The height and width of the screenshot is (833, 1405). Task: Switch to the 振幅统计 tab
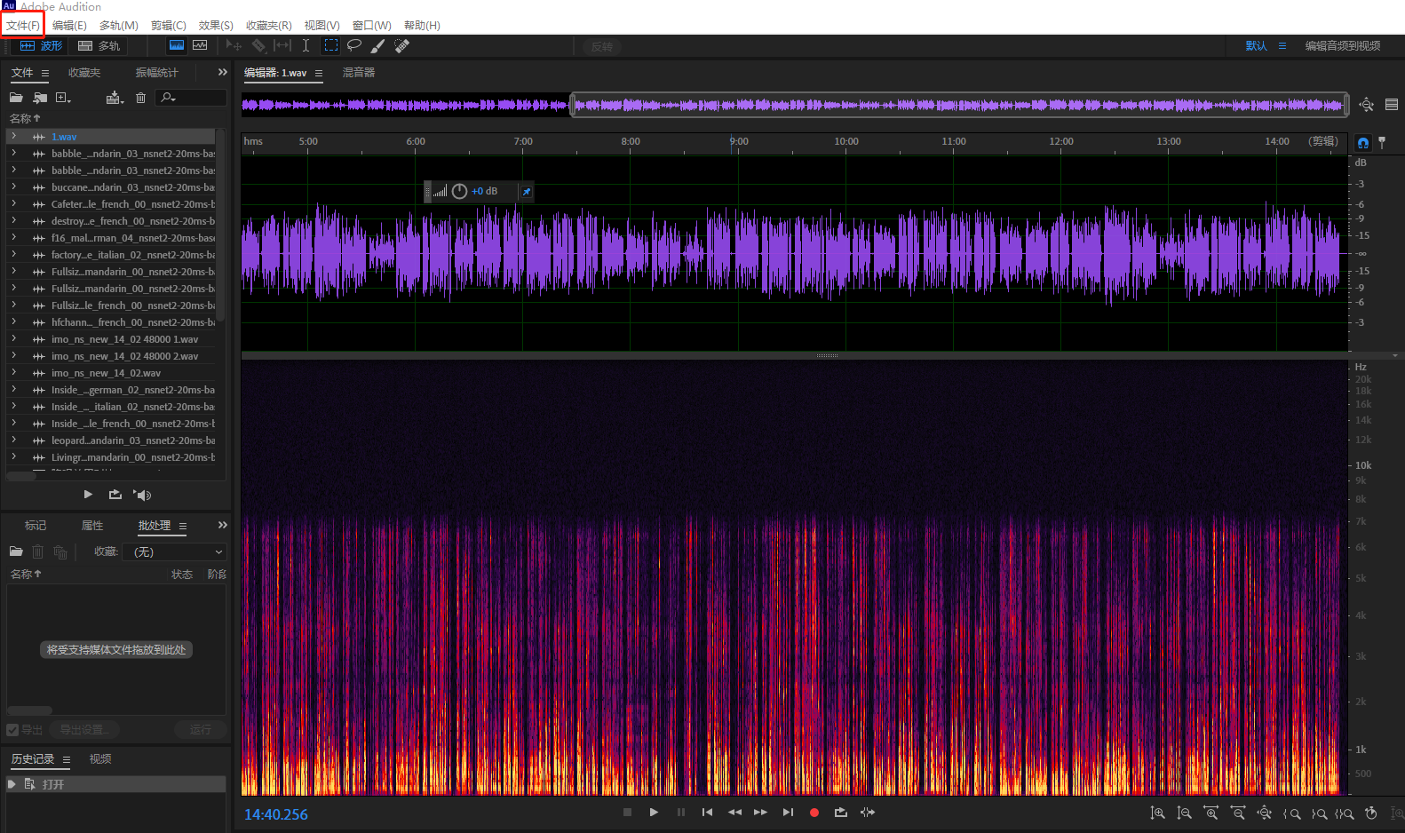click(x=156, y=73)
